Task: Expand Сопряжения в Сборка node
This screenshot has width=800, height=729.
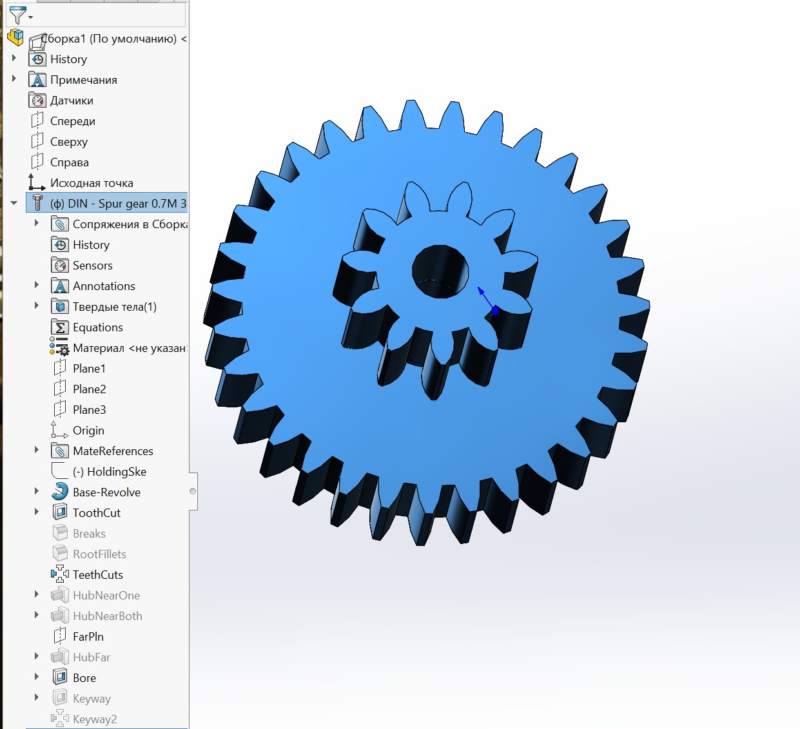Action: 37,224
